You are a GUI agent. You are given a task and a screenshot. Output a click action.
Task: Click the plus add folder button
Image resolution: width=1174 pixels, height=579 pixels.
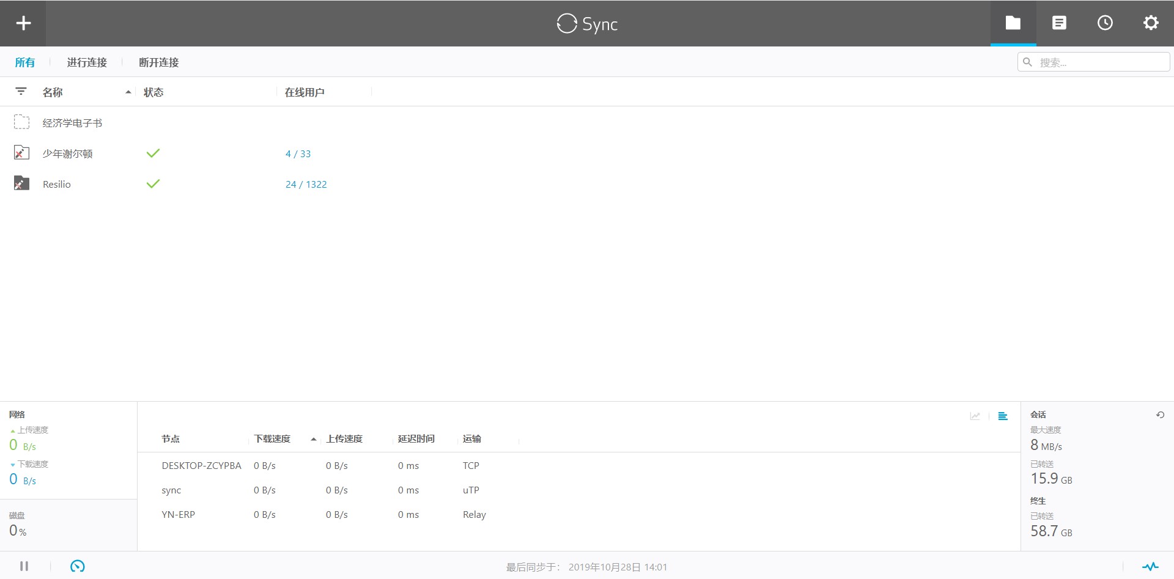(23, 23)
